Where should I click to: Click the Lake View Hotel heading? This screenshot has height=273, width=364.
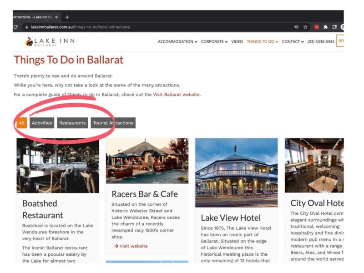[x=231, y=218]
